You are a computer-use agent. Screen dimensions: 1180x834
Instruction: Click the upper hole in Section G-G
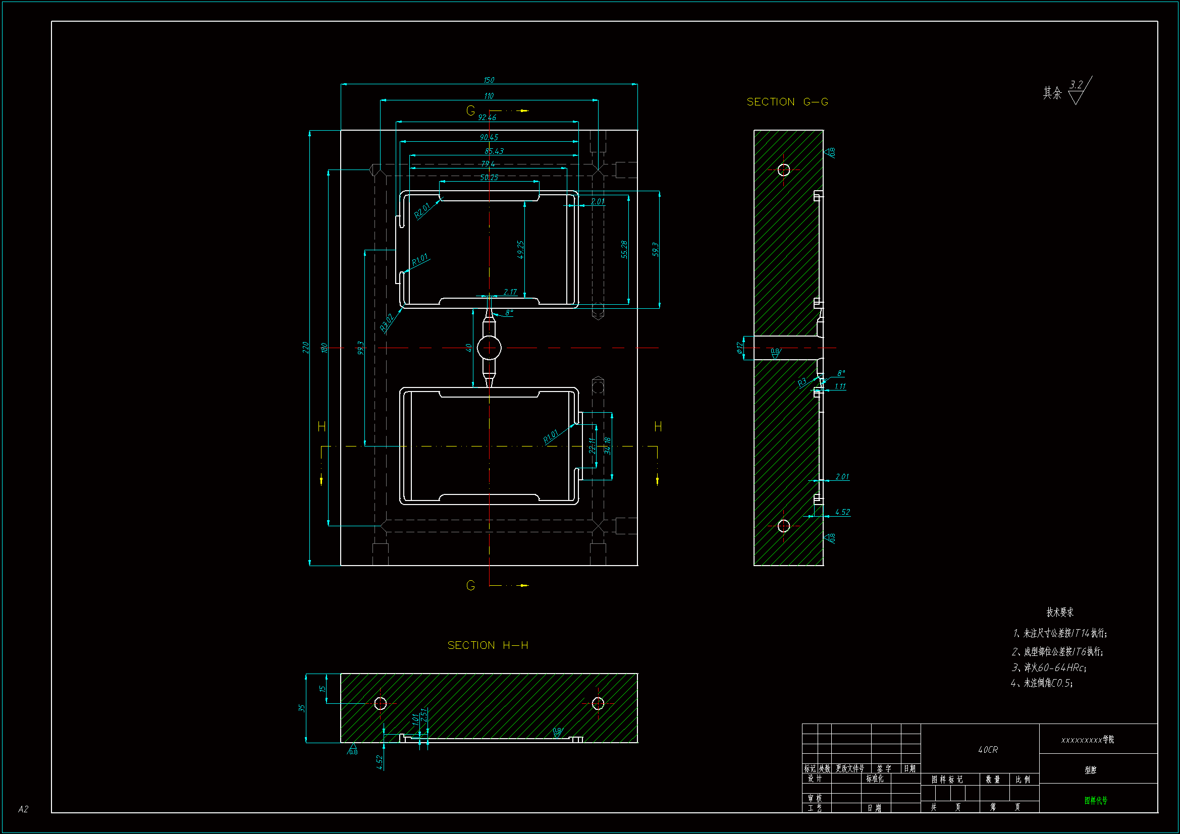783,170
